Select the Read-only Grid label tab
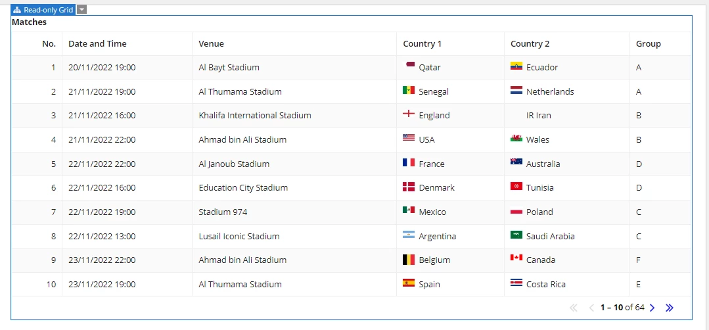This screenshot has height=330, width=709. [x=43, y=9]
